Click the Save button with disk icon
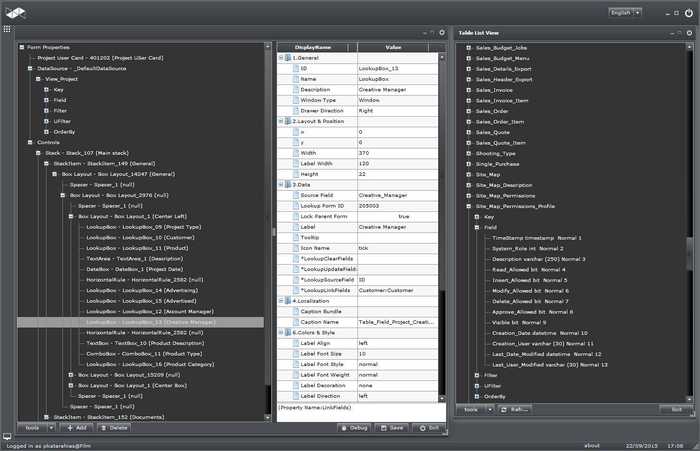The height and width of the screenshot is (451, 700). 392,428
